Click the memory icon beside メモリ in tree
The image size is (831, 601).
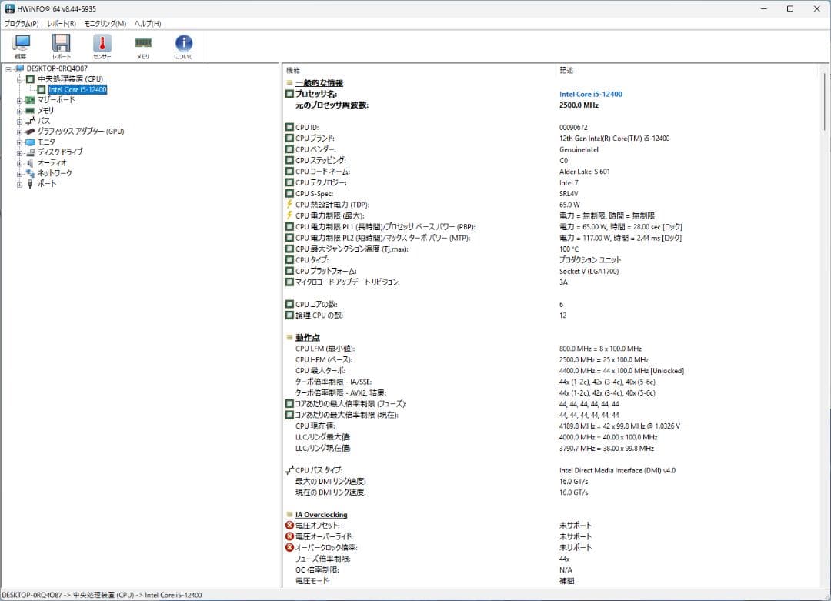(x=30, y=111)
